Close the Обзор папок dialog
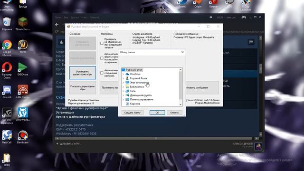The image size is (304, 171). click(182, 52)
